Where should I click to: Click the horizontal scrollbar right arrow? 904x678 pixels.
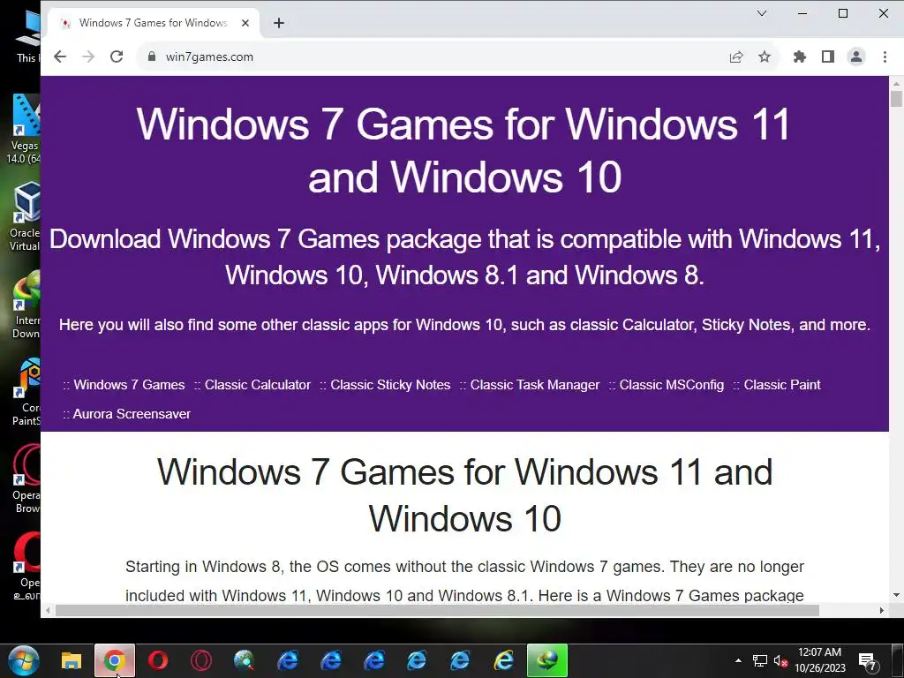(882, 610)
